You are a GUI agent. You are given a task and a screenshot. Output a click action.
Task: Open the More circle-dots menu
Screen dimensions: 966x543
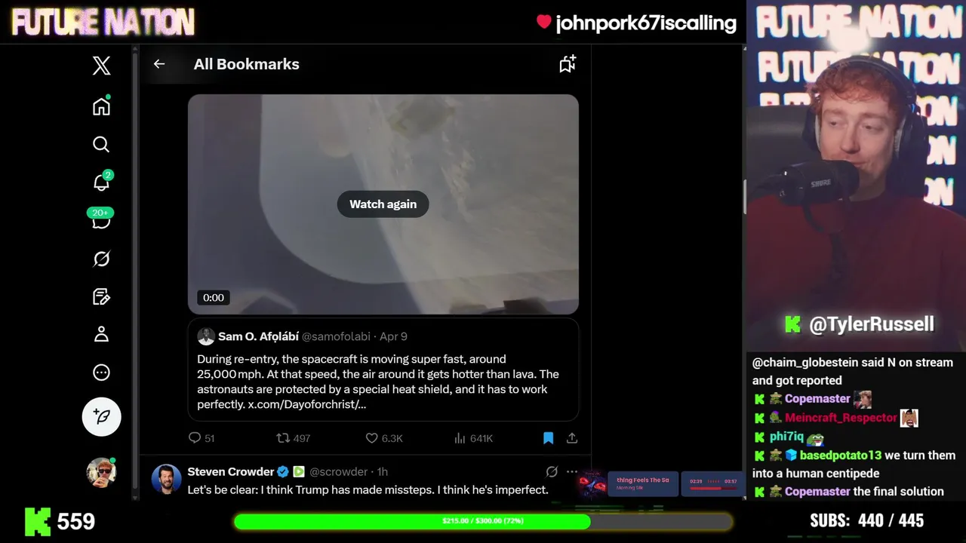101,373
